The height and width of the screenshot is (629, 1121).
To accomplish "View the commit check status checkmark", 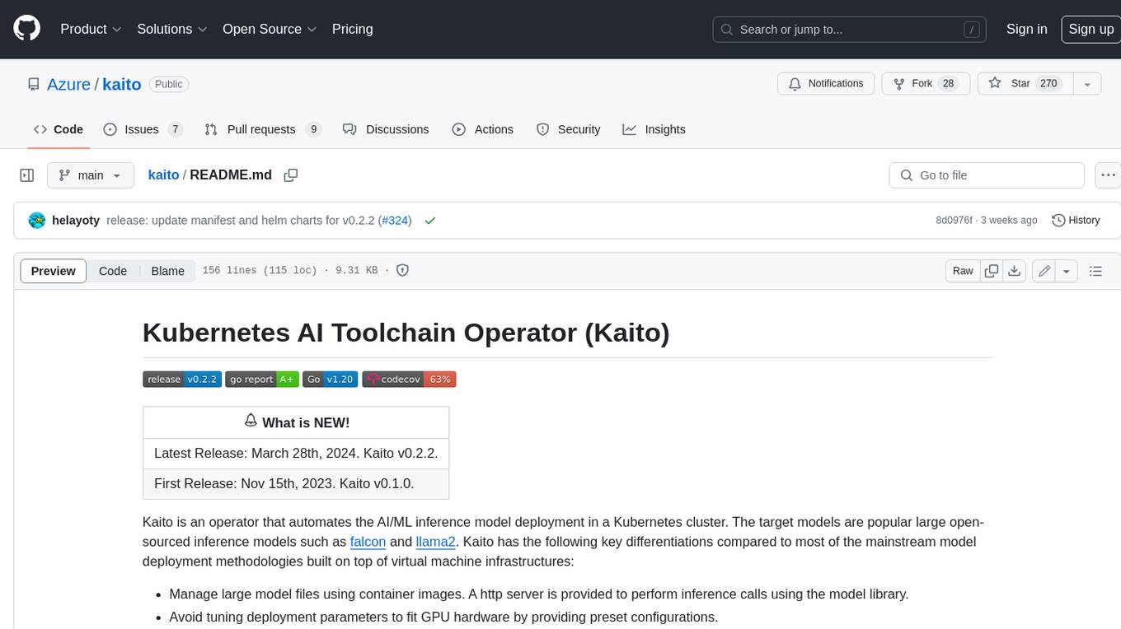I will coord(429,221).
